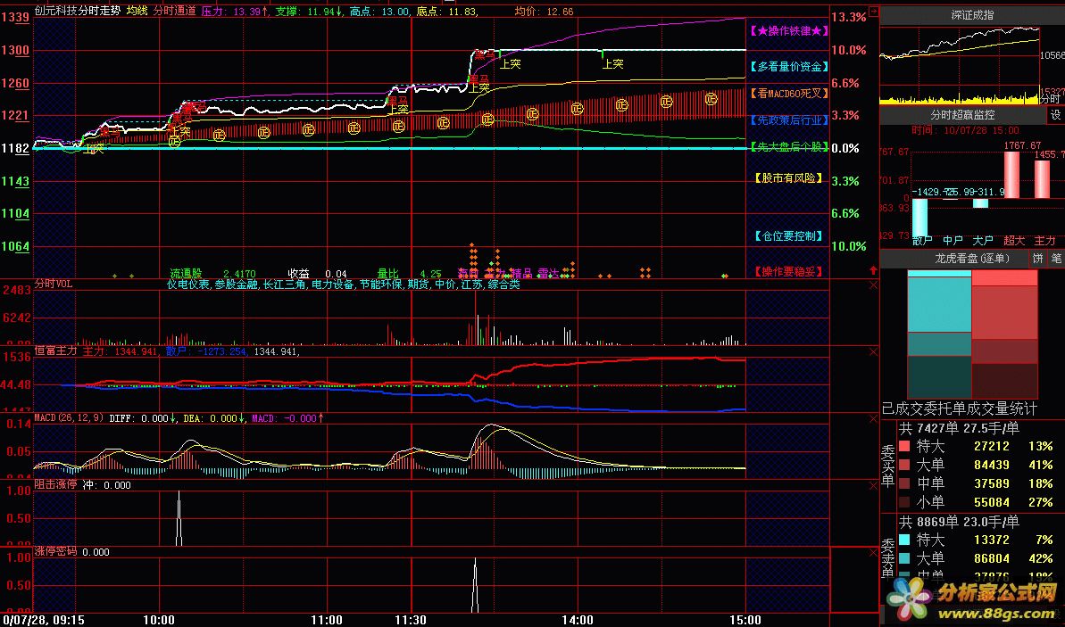Click the 【看MACD60死叉】 label
This screenshot has width=1065, height=627.
click(x=788, y=94)
